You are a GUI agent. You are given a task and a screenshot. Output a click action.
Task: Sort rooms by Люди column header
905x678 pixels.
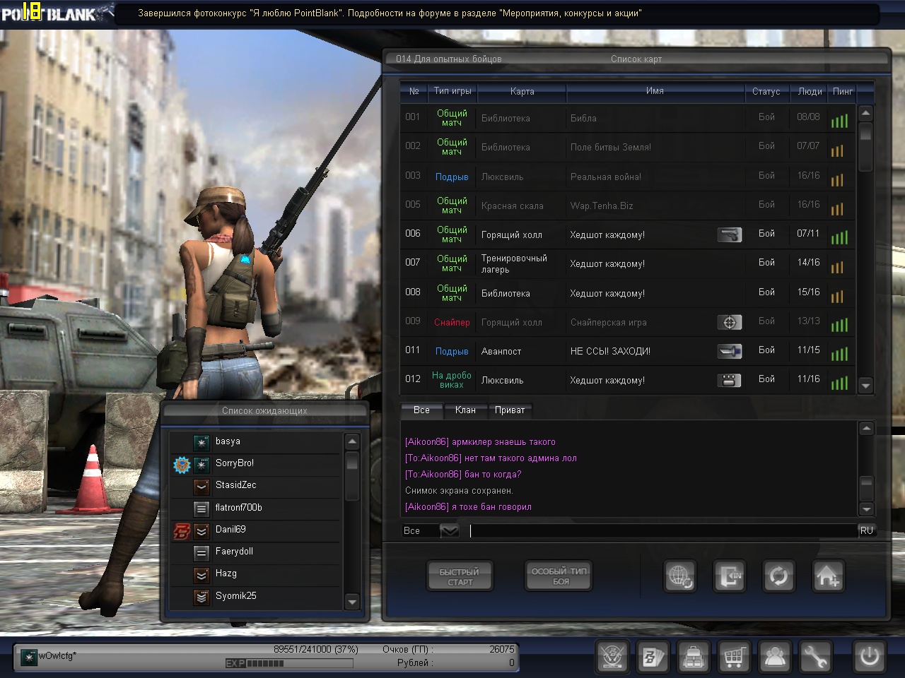coord(810,91)
